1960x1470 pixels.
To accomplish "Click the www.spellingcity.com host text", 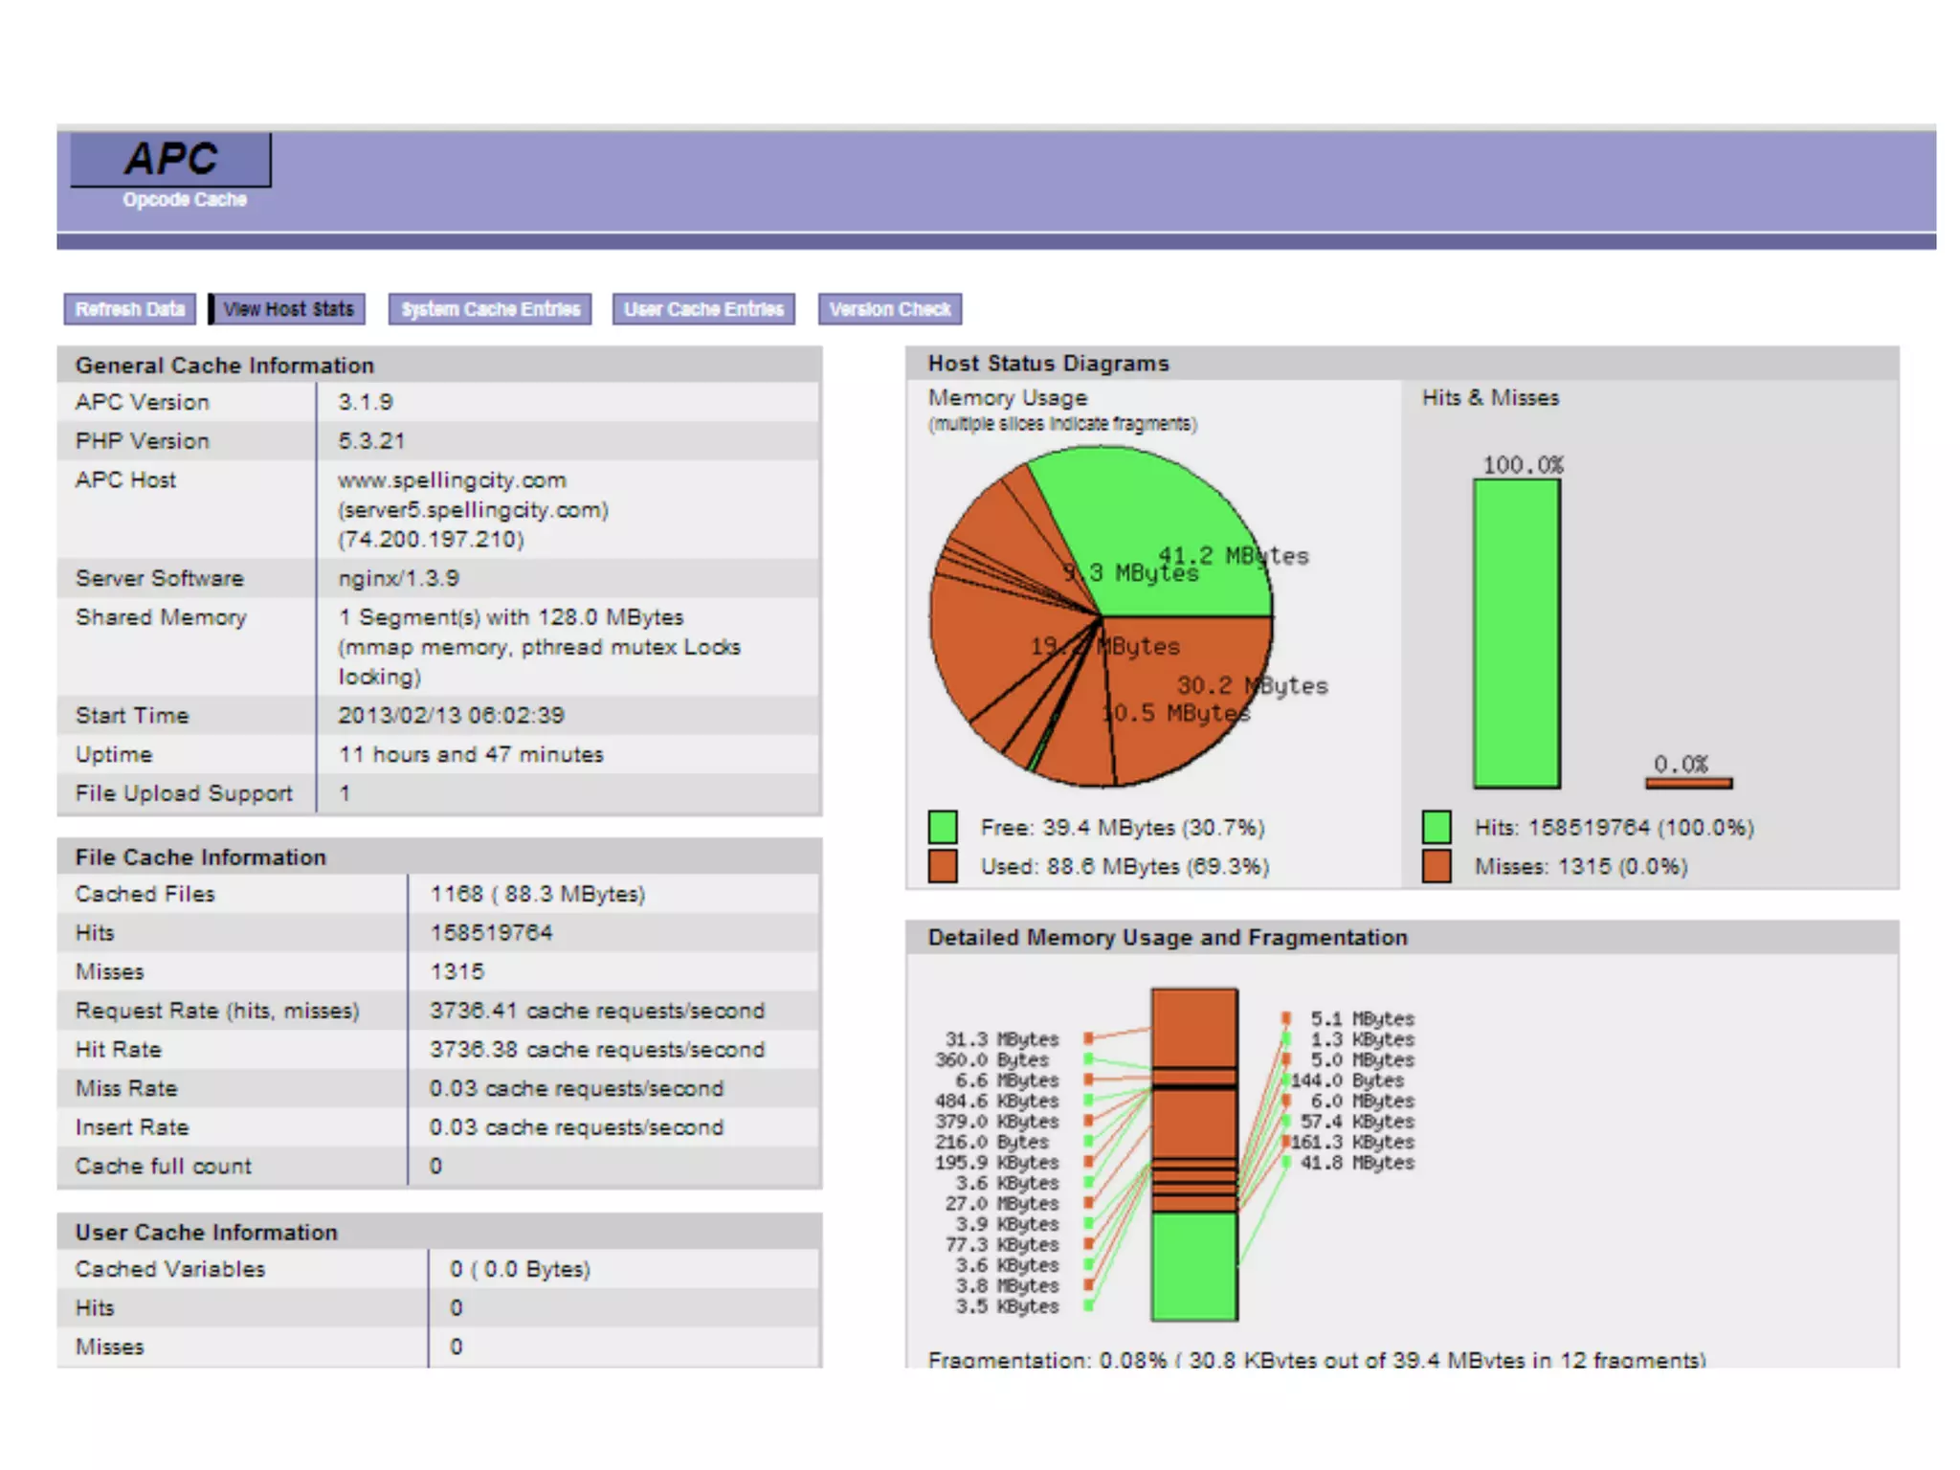I will [x=452, y=480].
